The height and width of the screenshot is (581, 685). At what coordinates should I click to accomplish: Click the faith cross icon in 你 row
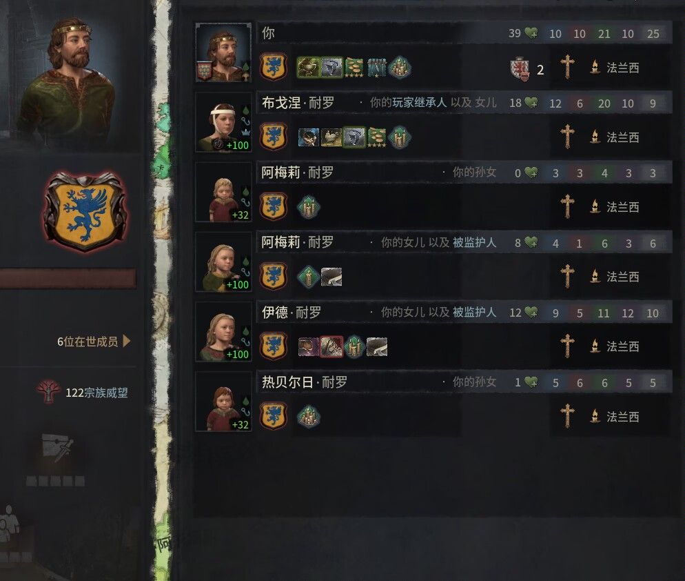coord(567,67)
